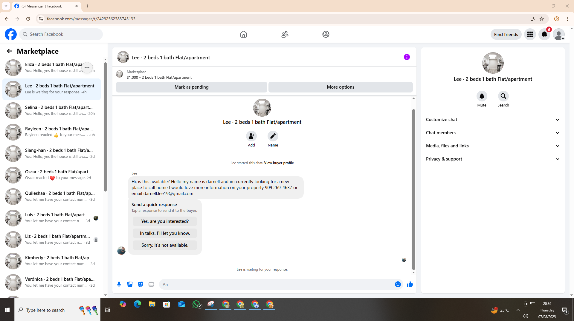Open the Oscar conversation
Screen dimensions: 574x321
(51, 175)
